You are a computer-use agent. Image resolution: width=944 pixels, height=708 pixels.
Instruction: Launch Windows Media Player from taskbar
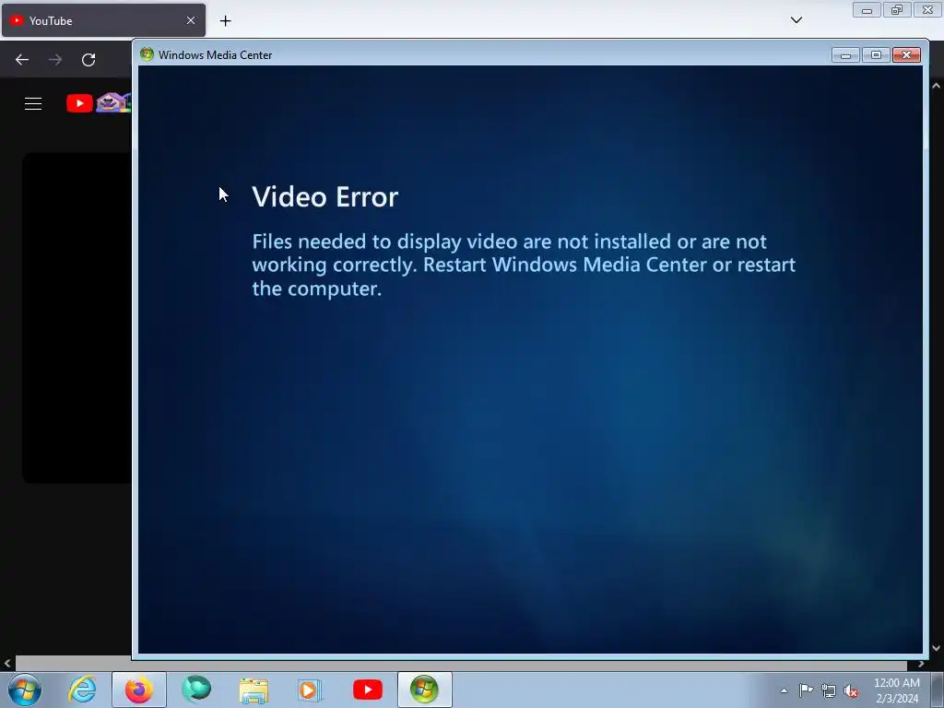pos(310,690)
